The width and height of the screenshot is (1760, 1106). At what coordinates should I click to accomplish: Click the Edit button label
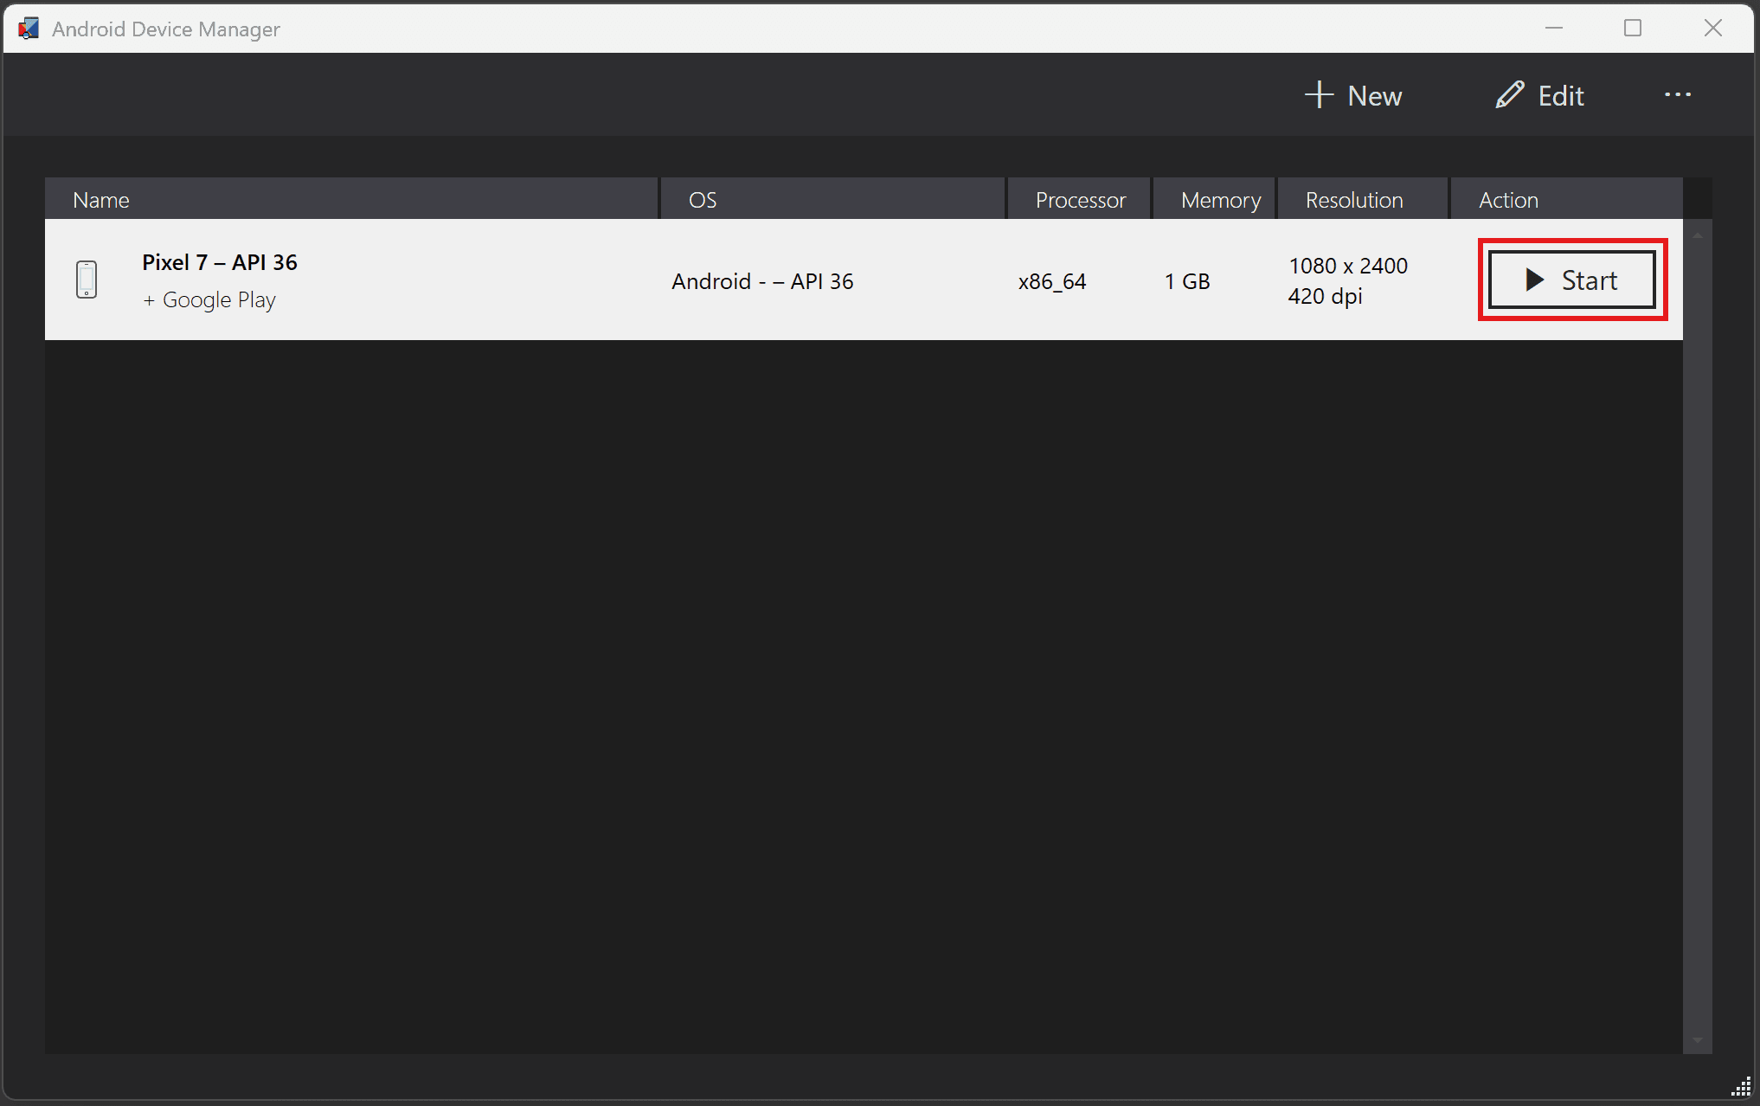click(1560, 94)
